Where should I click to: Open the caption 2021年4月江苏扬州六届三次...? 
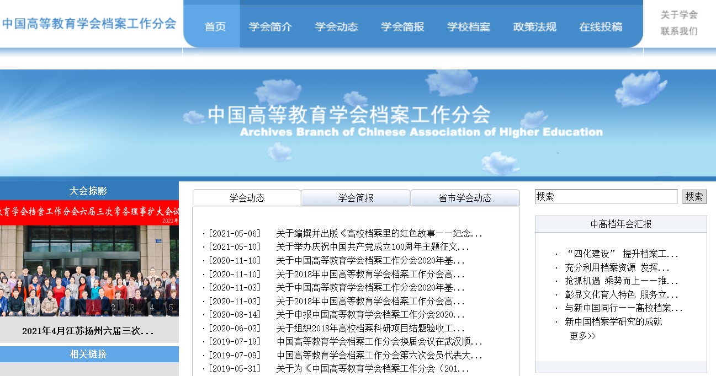tap(88, 331)
